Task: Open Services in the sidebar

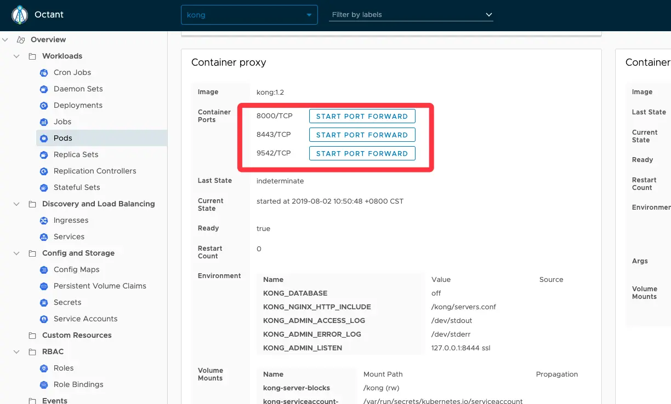Action: (x=69, y=236)
